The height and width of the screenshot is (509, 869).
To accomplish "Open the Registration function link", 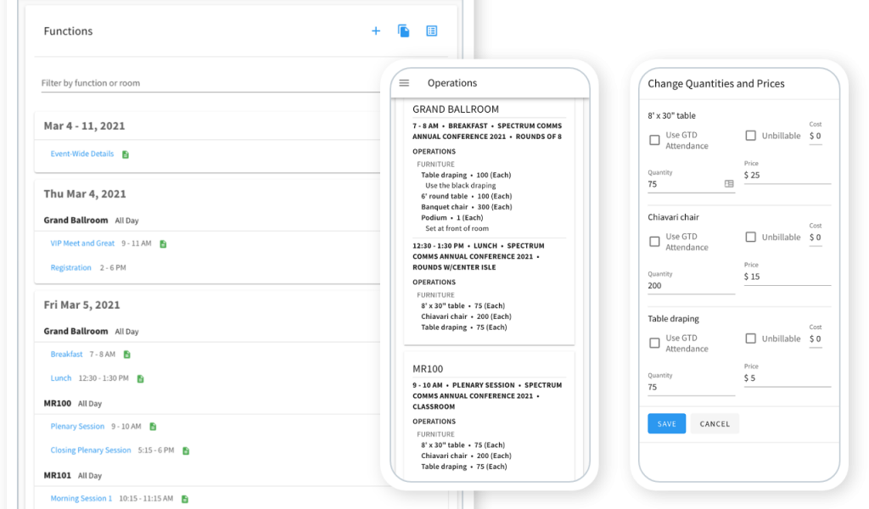I will point(70,268).
